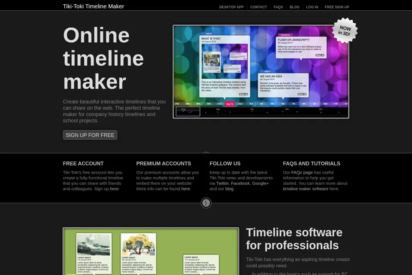
Task: Click the FREE ACCOUNT heading
Action: 83,163
